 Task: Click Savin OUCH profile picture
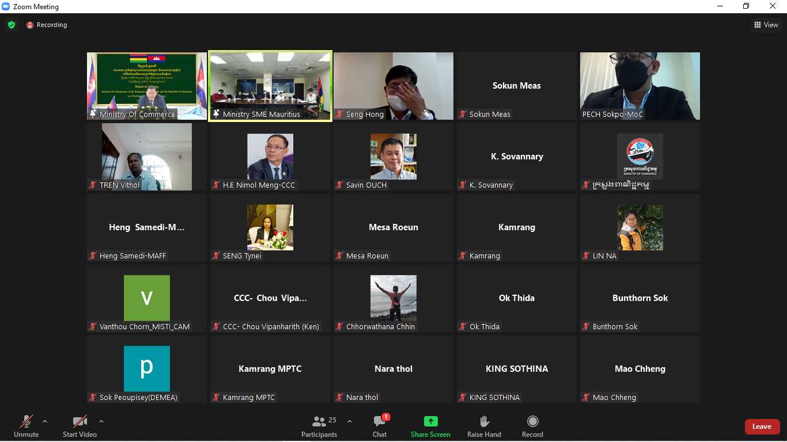(393, 157)
